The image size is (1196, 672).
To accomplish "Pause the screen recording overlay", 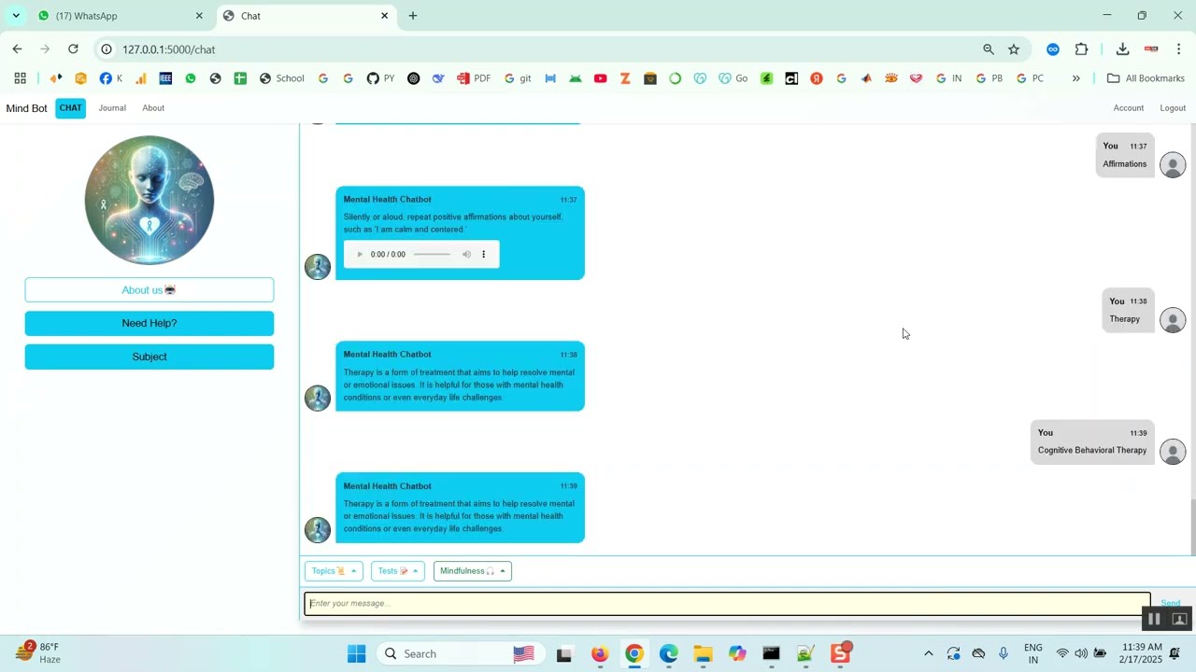I will click(1154, 619).
